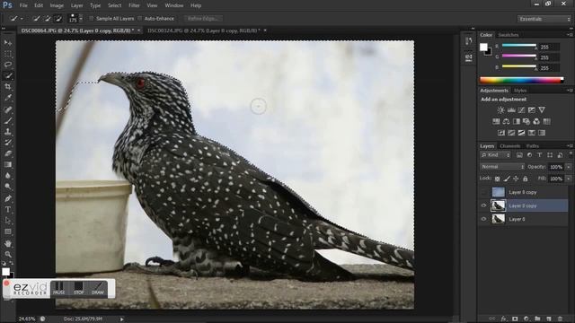Select the Spot Healing Brush tool
The width and height of the screenshot is (575, 323).
[8, 109]
